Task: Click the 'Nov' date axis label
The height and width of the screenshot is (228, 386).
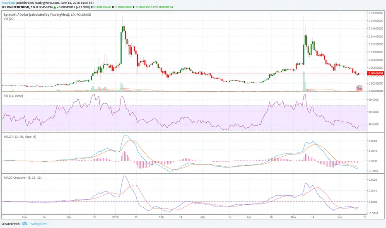Action: 24,217
